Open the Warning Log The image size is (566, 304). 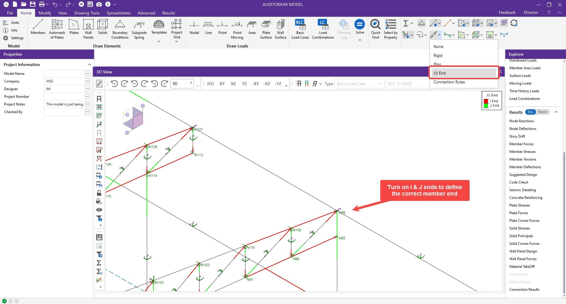pyautogui.click(x=344, y=28)
